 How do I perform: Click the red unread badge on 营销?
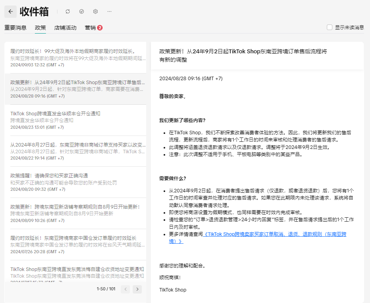click(100, 28)
